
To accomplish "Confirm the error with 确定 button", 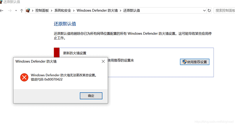I will click(91, 96).
